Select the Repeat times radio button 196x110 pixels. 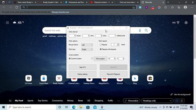[x=101, y=45]
